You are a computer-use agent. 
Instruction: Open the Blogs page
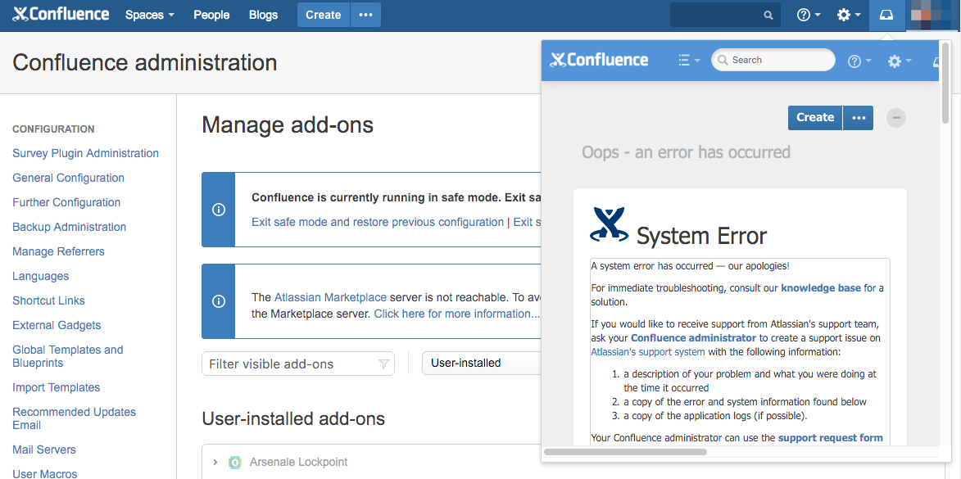264,15
